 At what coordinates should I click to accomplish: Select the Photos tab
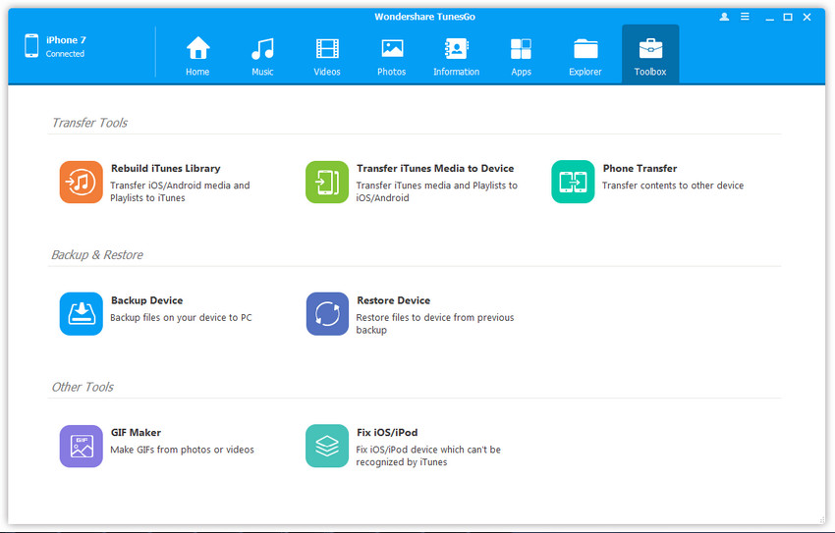(x=392, y=55)
